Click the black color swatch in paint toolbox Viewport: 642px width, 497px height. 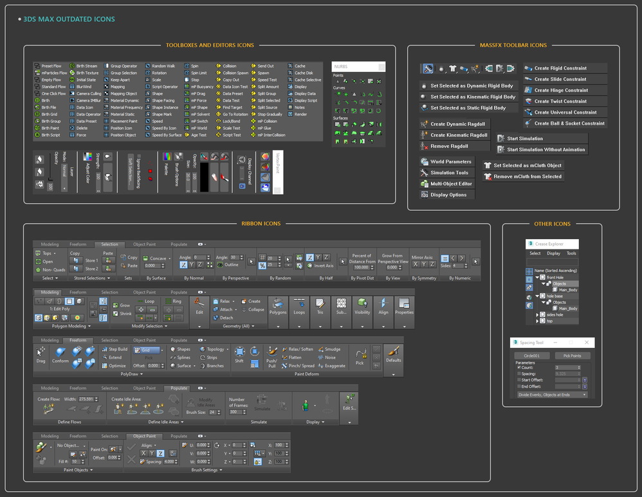pos(204,177)
